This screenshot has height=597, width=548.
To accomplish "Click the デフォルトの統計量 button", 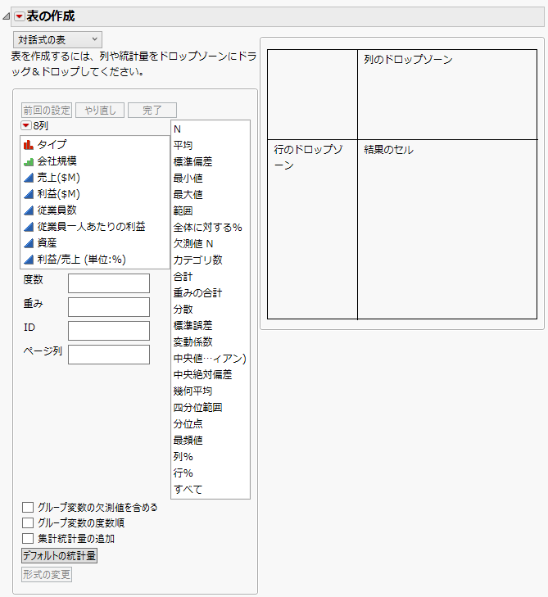I will 60,556.
